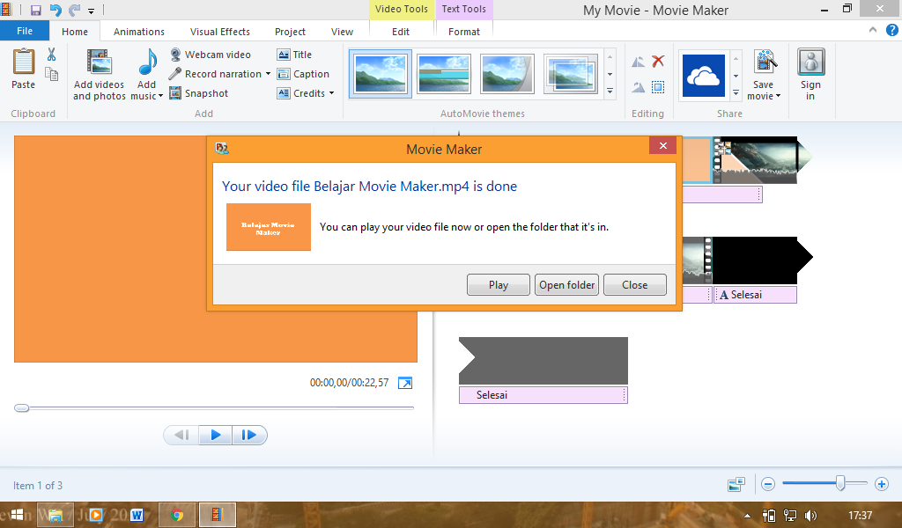902x528 pixels.
Task: Open the Help question mark
Action: click(x=891, y=31)
